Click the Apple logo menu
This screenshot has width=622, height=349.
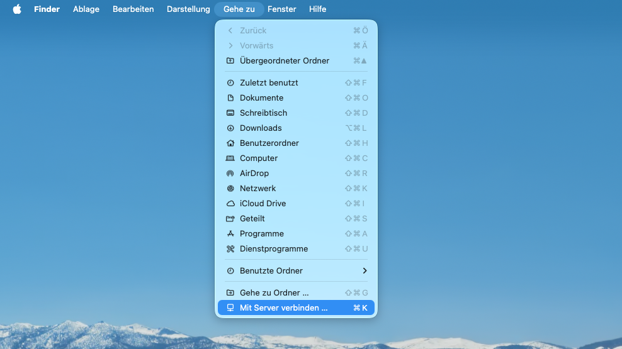(17, 9)
